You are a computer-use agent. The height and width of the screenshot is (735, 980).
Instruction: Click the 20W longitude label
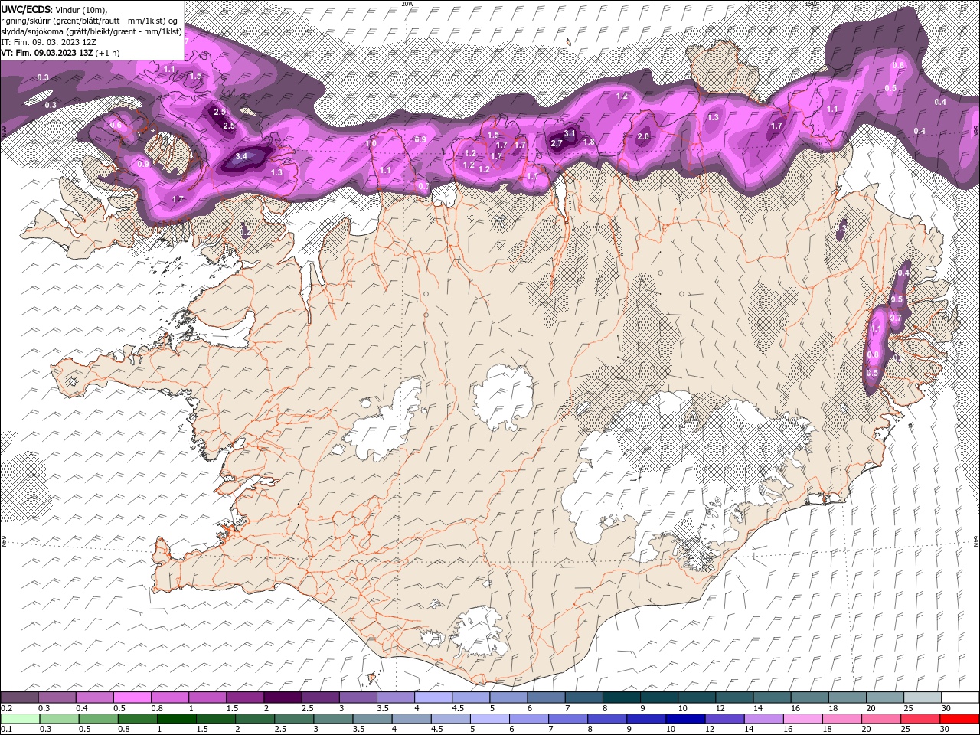point(407,4)
